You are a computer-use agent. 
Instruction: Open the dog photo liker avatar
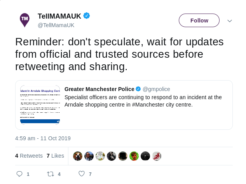coord(78,156)
